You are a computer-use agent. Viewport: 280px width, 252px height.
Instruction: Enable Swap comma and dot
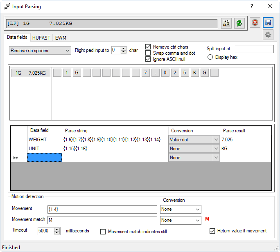pos(148,53)
